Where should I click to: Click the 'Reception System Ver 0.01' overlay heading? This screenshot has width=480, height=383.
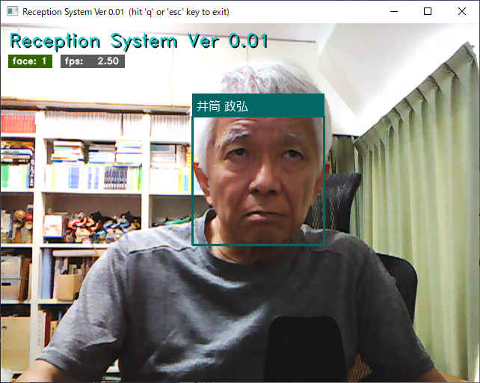pyautogui.click(x=138, y=41)
